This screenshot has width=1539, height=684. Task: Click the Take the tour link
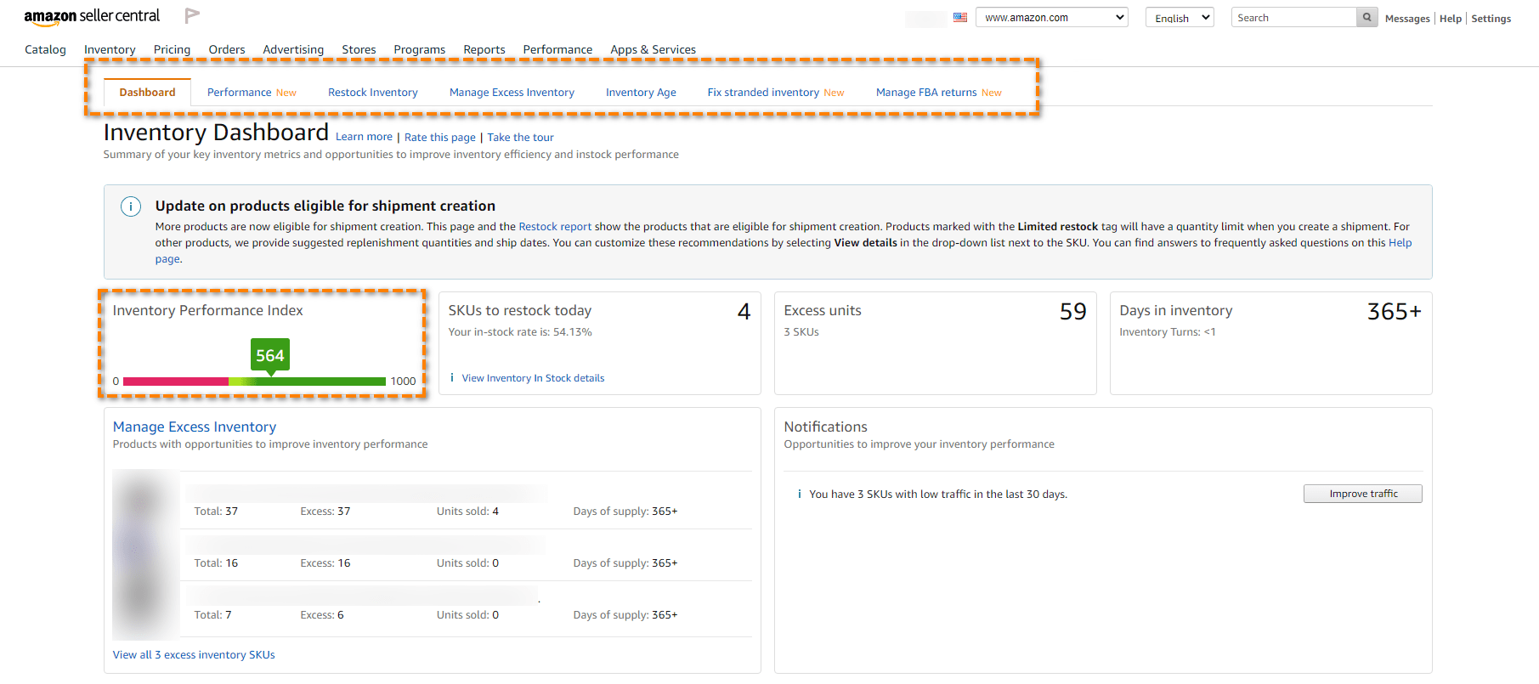[520, 137]
